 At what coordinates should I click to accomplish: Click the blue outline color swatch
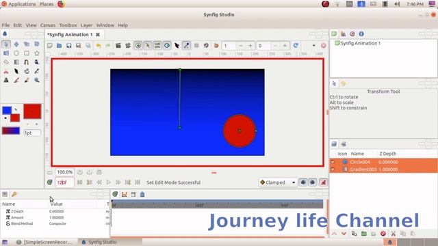point(7,110)
